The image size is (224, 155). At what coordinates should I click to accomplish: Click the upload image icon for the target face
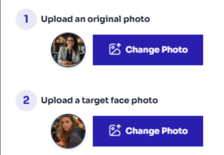115,130
